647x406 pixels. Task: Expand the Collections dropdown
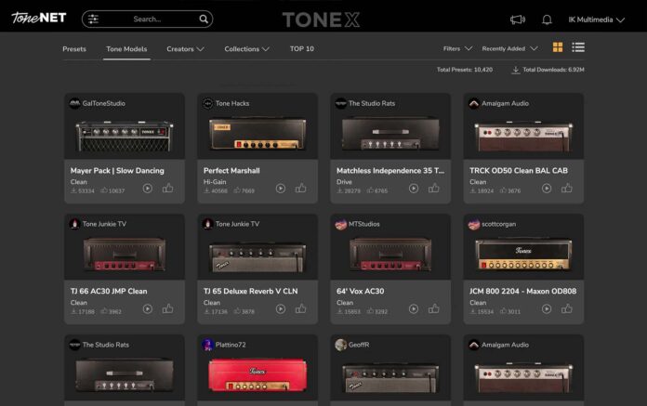pos(246,49)
